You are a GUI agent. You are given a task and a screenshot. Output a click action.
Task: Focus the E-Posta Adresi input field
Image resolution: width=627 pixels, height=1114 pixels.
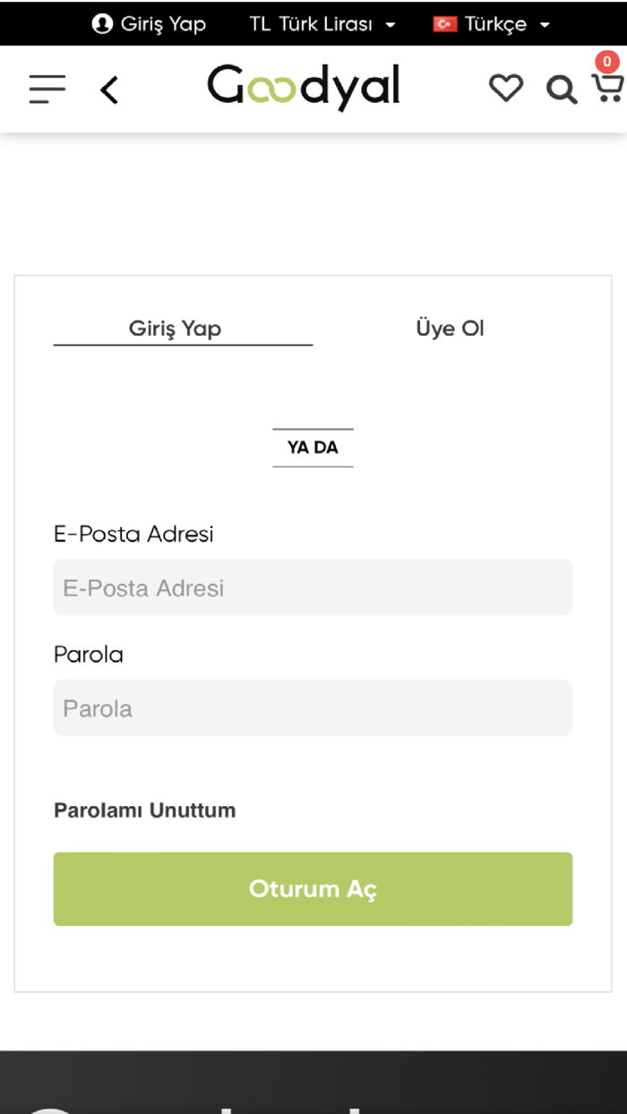tap(313, 587)
